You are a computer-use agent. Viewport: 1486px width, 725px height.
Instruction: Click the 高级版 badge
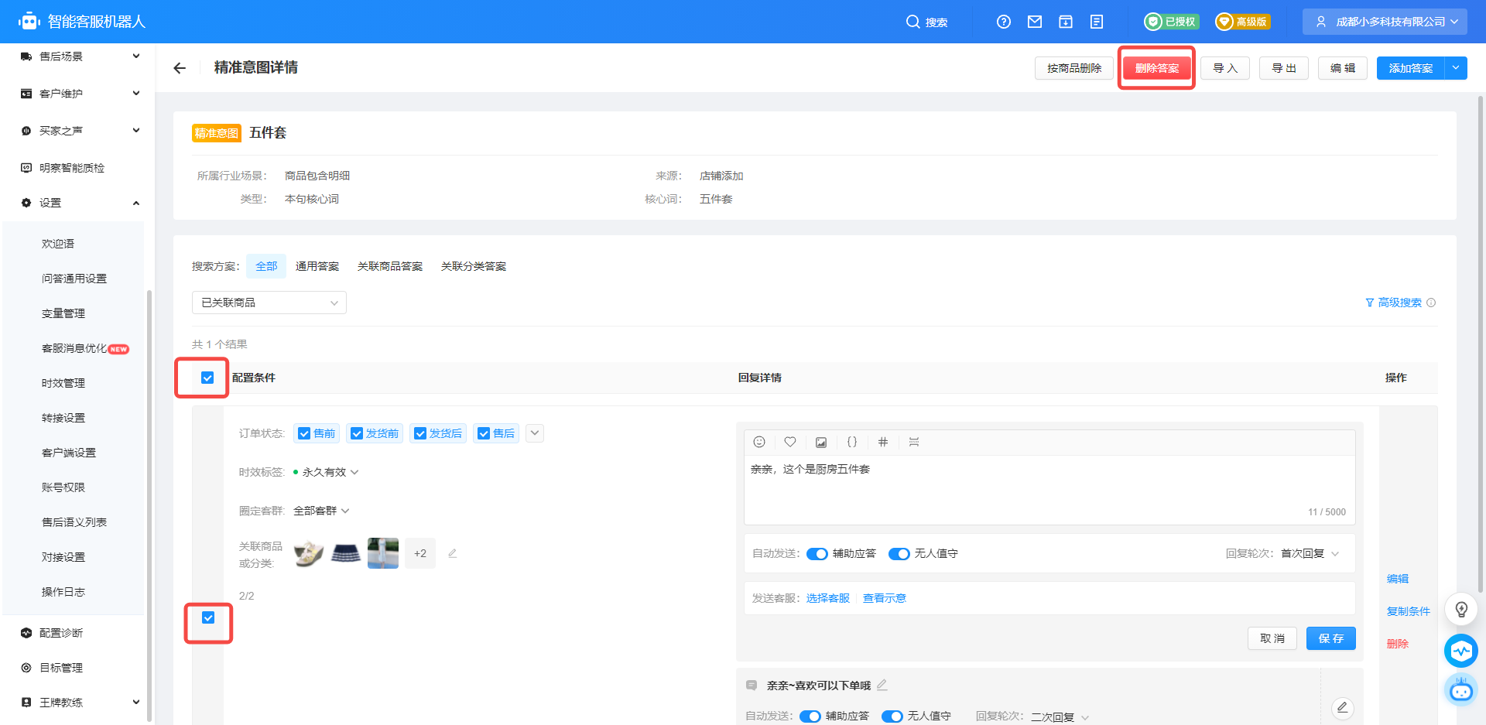pyautogui.click(x=1242, y=22)
